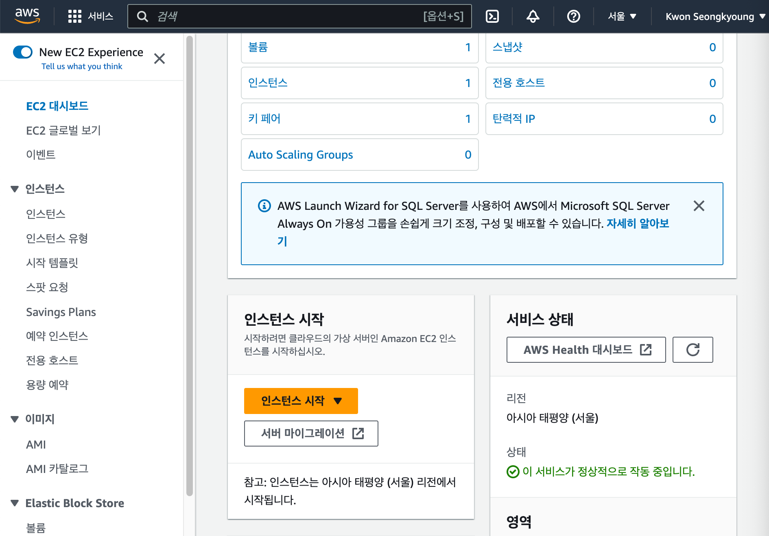The width and height of the screenshot is (769, 536).
Task: Open 예약 인스턴스 in the sidebar
Action: coord(57,336)
